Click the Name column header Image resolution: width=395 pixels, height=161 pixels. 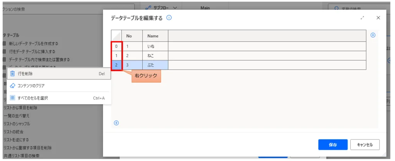click(x=153, y=36)
